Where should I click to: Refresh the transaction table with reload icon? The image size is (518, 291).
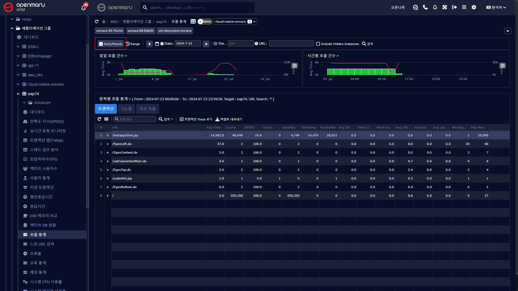[99, 119]
